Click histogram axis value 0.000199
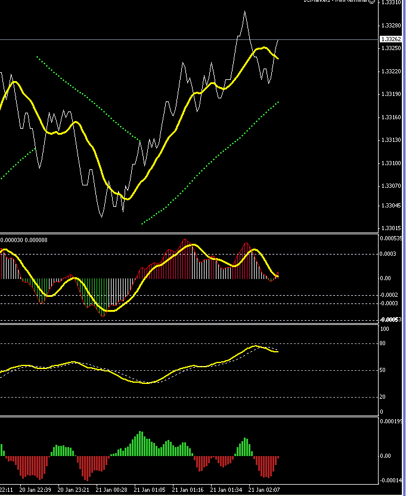Screen dimensions: 406x496 point(391,421)
